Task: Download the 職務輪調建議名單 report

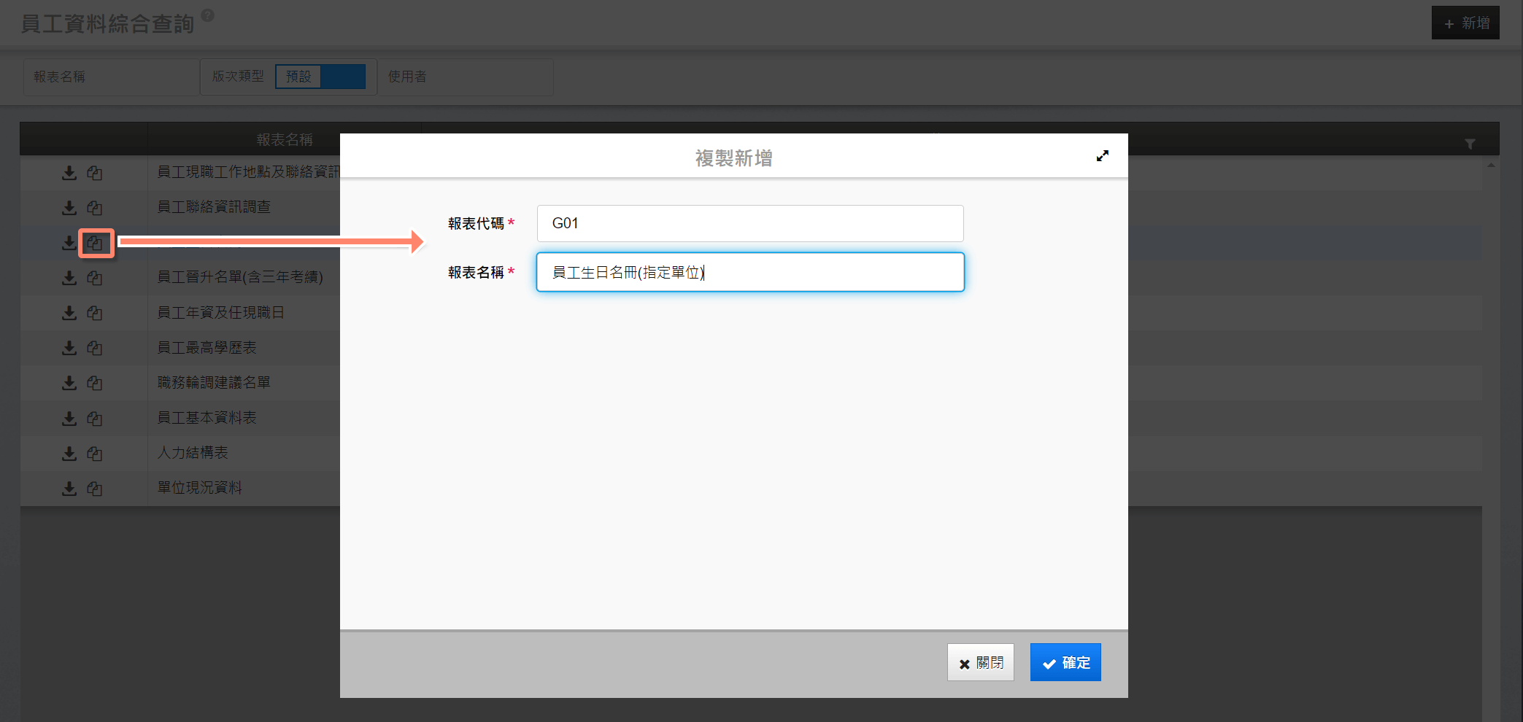Action: [69, 383]
